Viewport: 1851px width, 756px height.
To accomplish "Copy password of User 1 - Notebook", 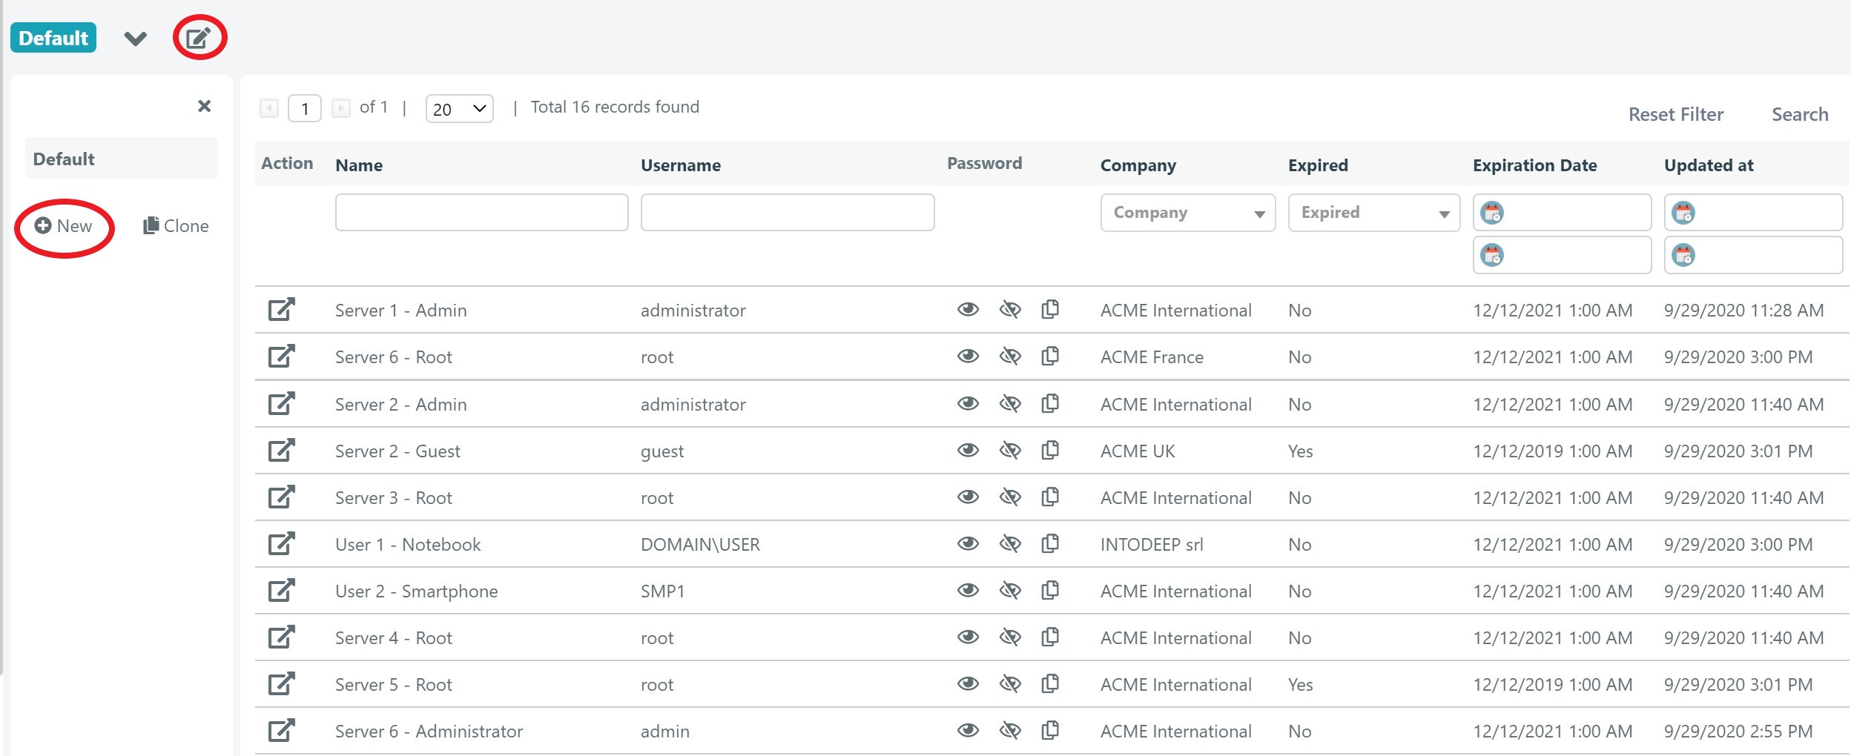I will pyautogui.click(x=1050, y=543).
